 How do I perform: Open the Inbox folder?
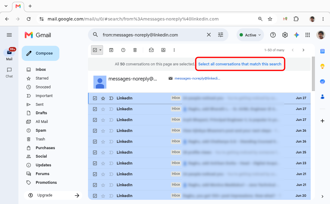click(41, 70)
